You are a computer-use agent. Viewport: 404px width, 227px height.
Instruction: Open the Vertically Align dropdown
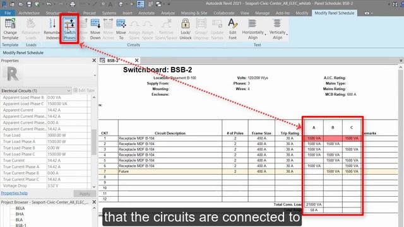[278, 29]
